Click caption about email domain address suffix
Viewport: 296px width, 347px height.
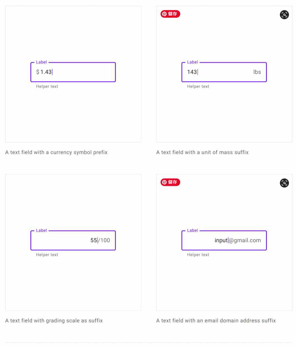coord(216,320)
